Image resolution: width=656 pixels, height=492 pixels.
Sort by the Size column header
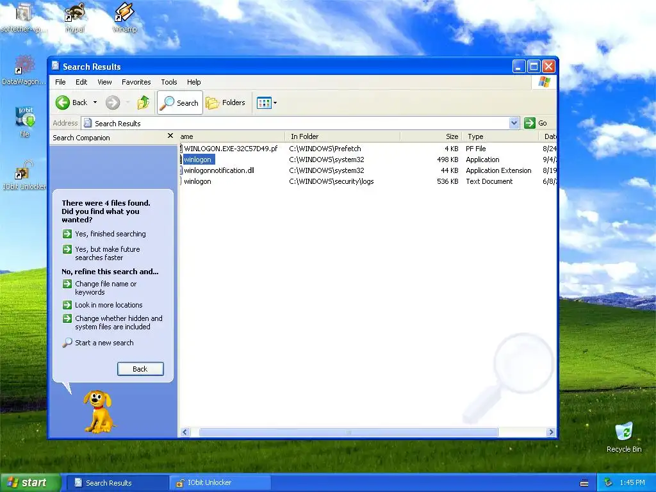pos(430,136)
